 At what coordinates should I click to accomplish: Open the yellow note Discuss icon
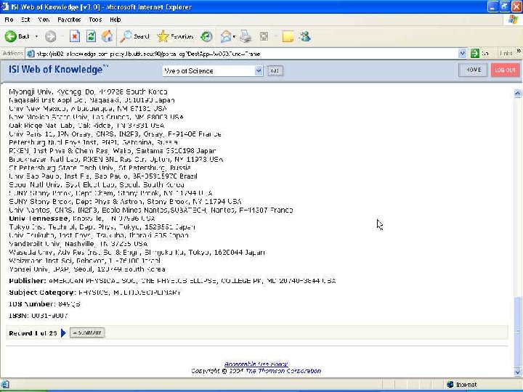coord(288,36)
